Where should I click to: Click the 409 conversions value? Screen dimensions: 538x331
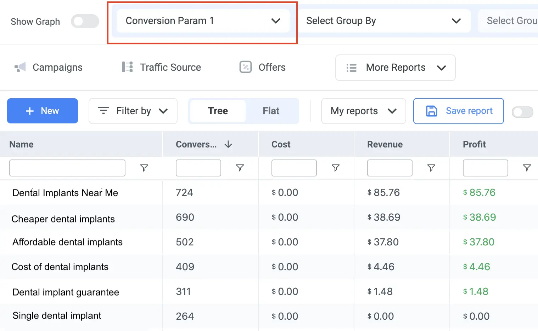[x=185, y=267]
